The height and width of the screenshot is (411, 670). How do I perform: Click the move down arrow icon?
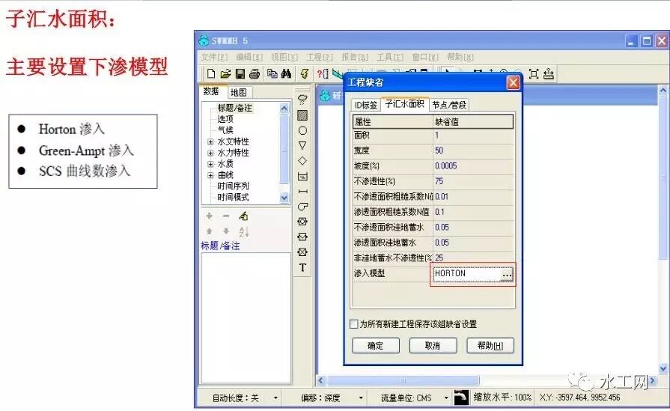tap(226, 231)
